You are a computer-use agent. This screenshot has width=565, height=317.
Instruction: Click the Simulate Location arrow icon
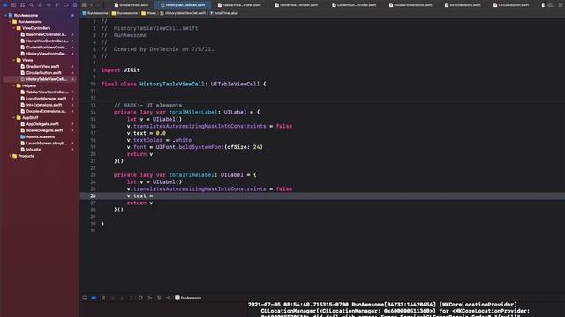point(168,298)
